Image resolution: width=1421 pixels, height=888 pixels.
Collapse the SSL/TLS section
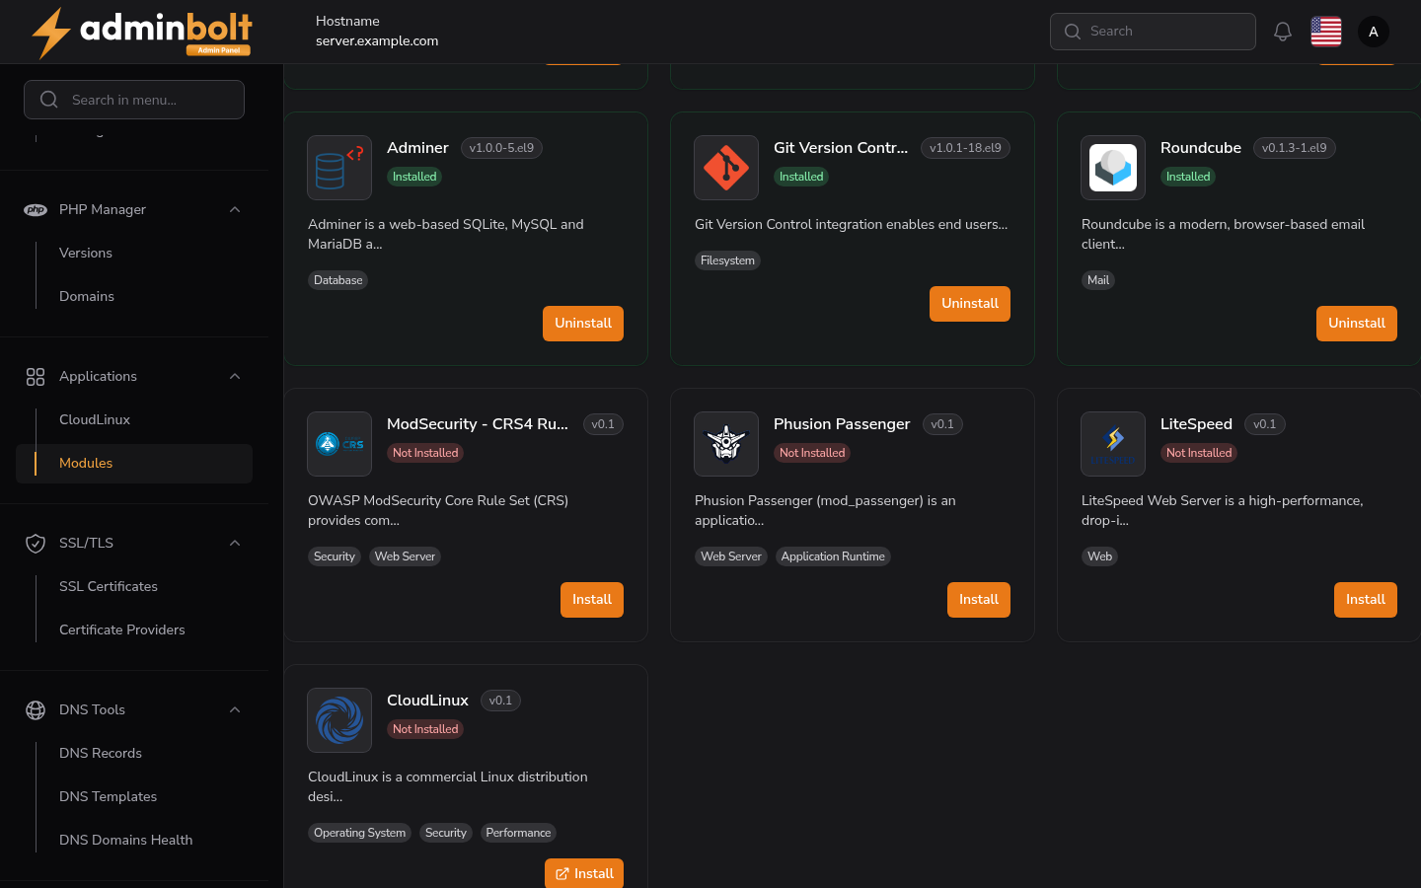pos(235,543)
